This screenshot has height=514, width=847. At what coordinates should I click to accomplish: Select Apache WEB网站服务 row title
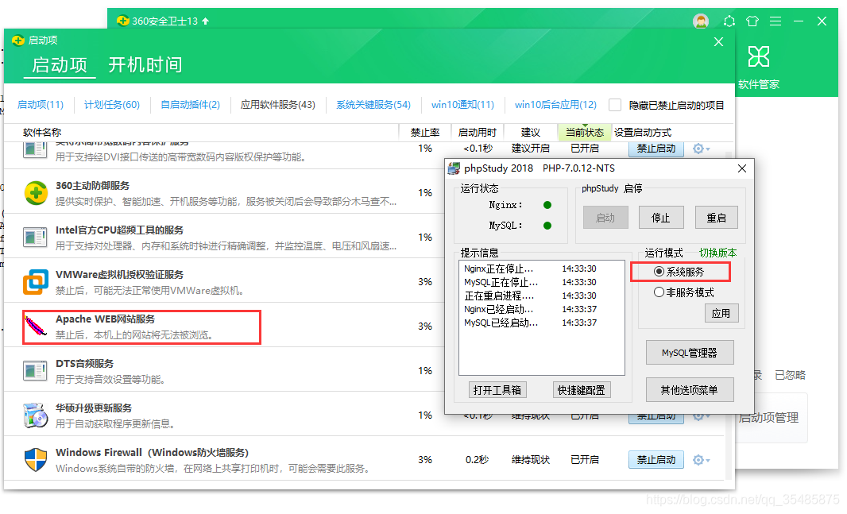click(106, 319)
